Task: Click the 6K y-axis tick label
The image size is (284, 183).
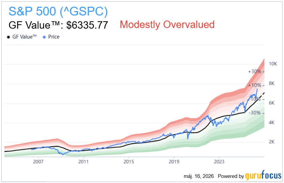Action: click(272, 103)
